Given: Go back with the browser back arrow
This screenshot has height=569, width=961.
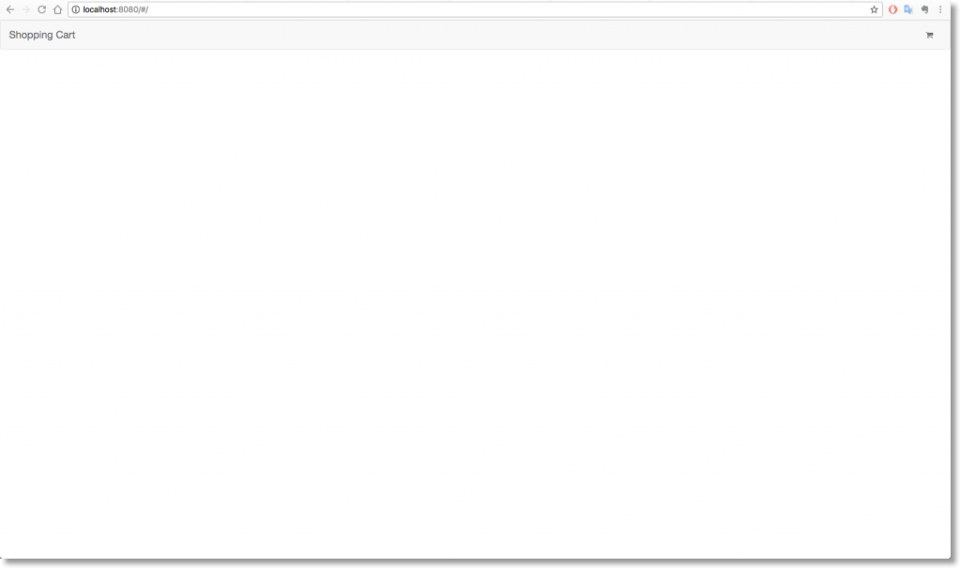Looking at the screenshot, I should click(x=9, y=9).
